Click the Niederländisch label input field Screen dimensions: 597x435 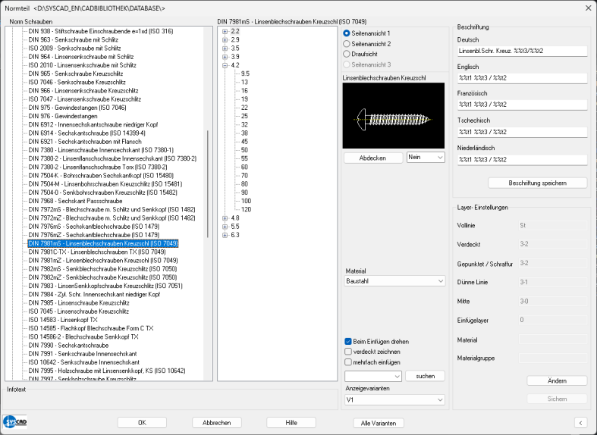pos(522,159)
